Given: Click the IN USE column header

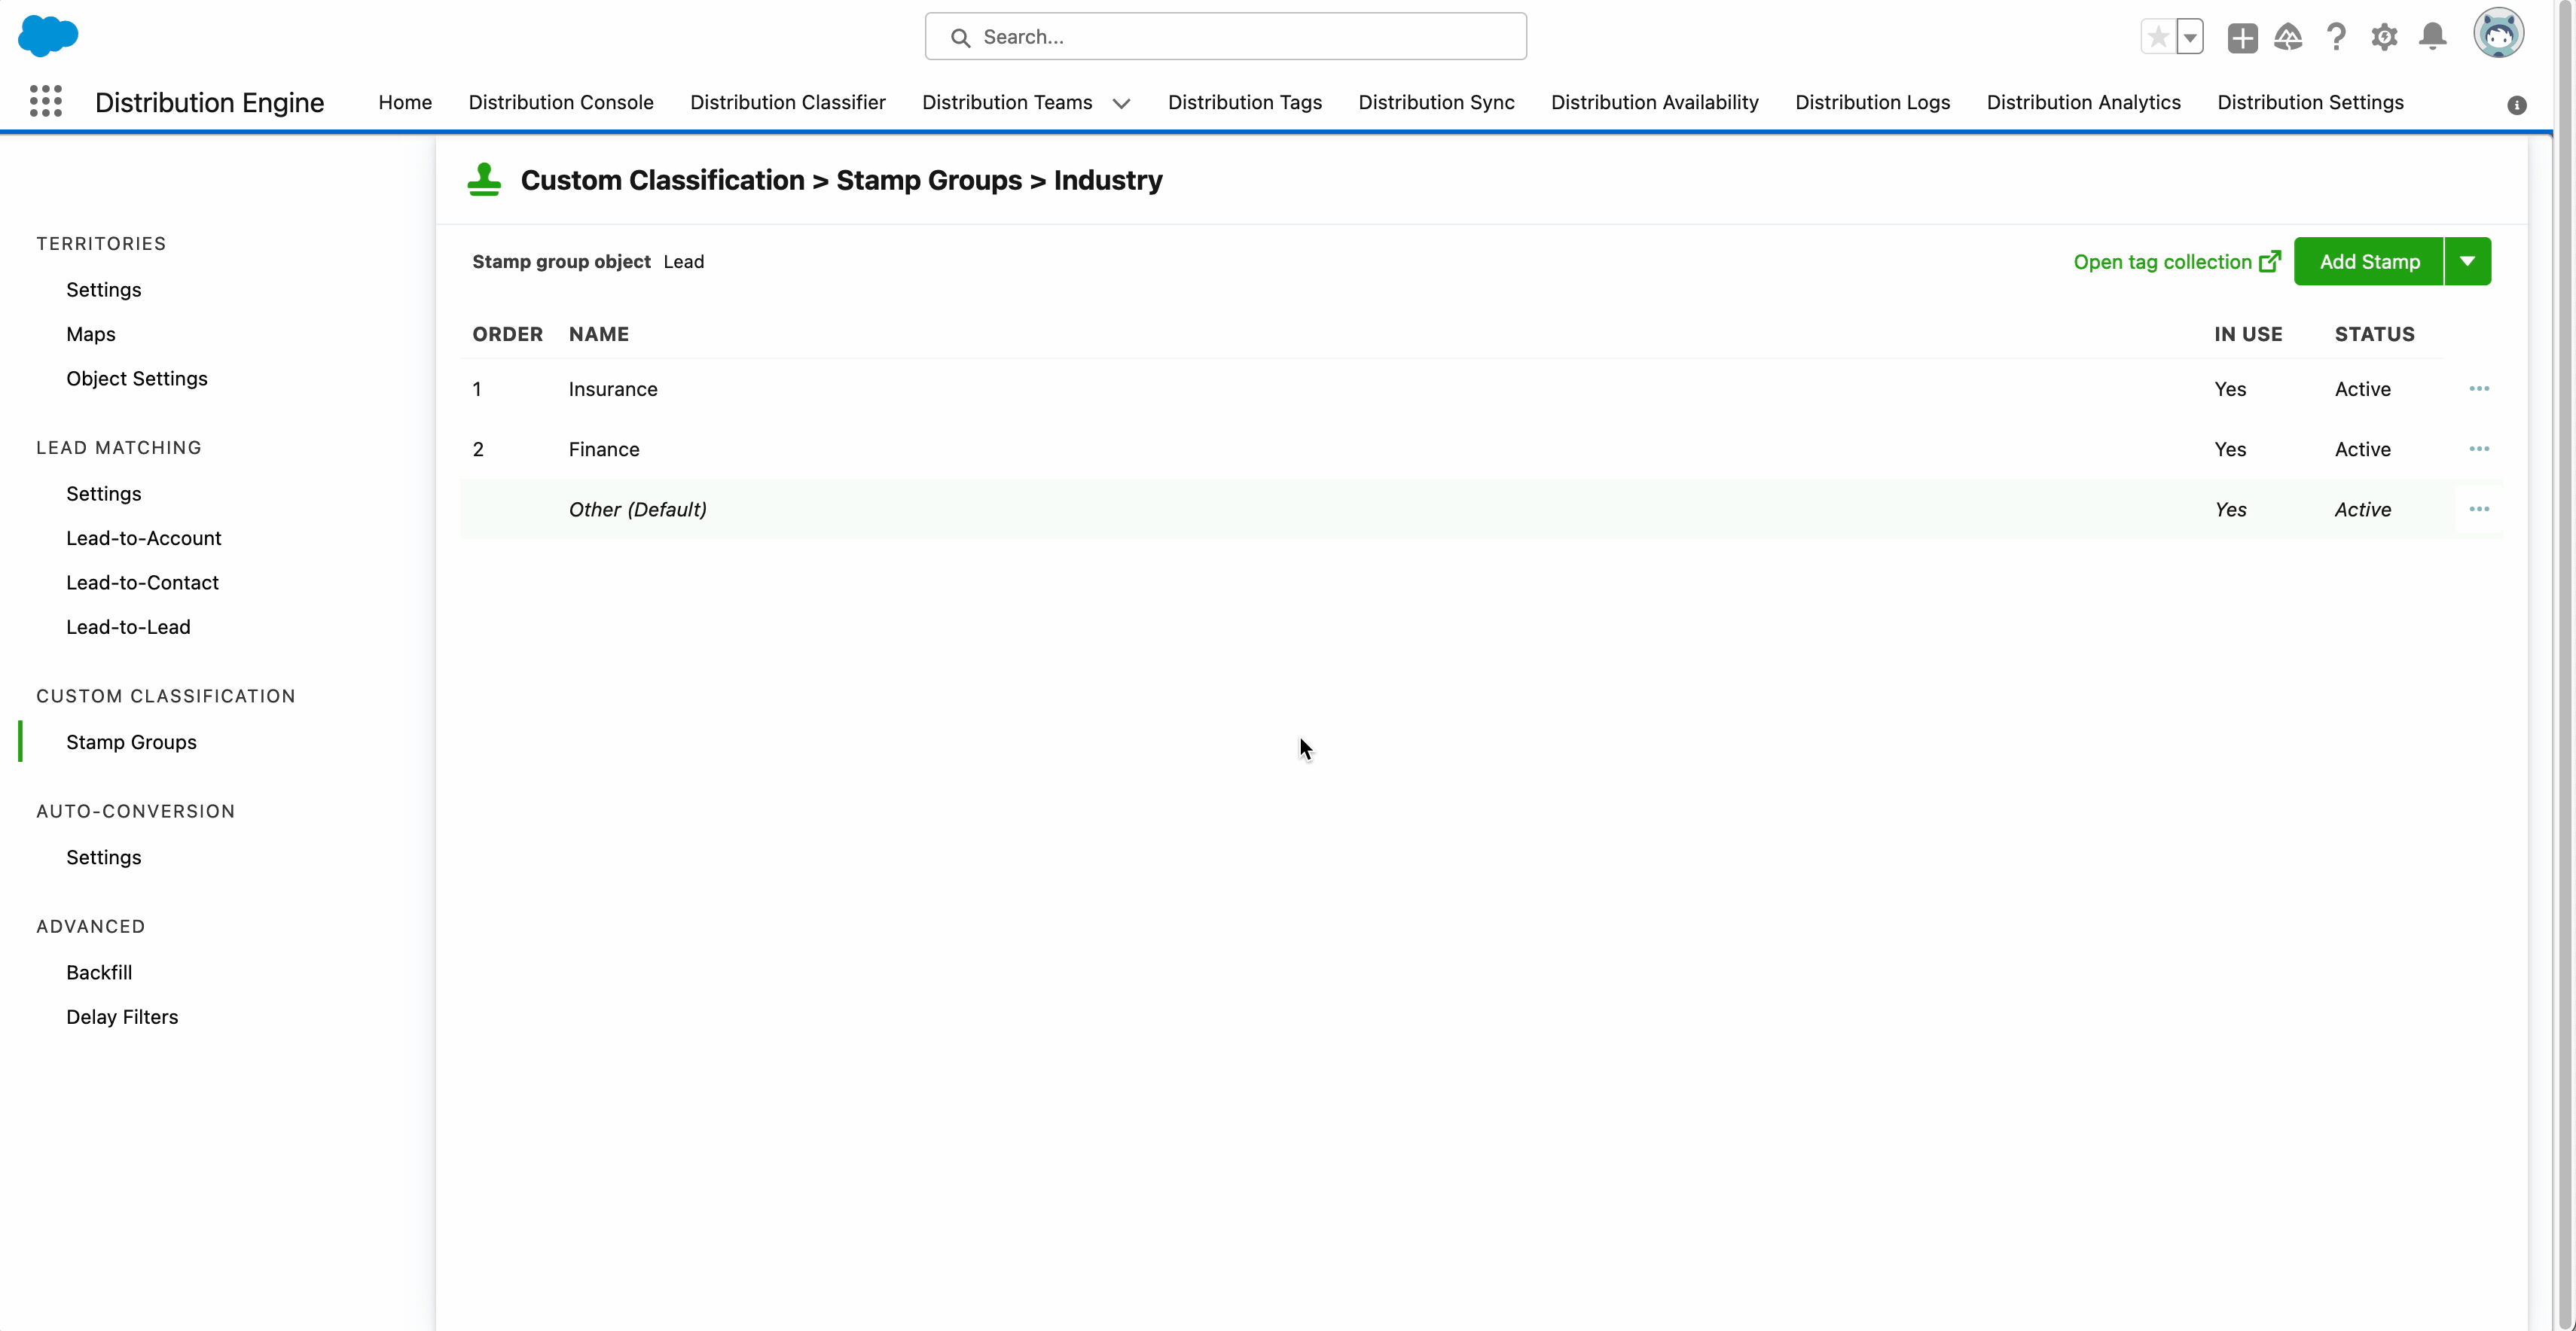Looking at the screenshot, I should pyautogui.click(x=2248, y=334).
